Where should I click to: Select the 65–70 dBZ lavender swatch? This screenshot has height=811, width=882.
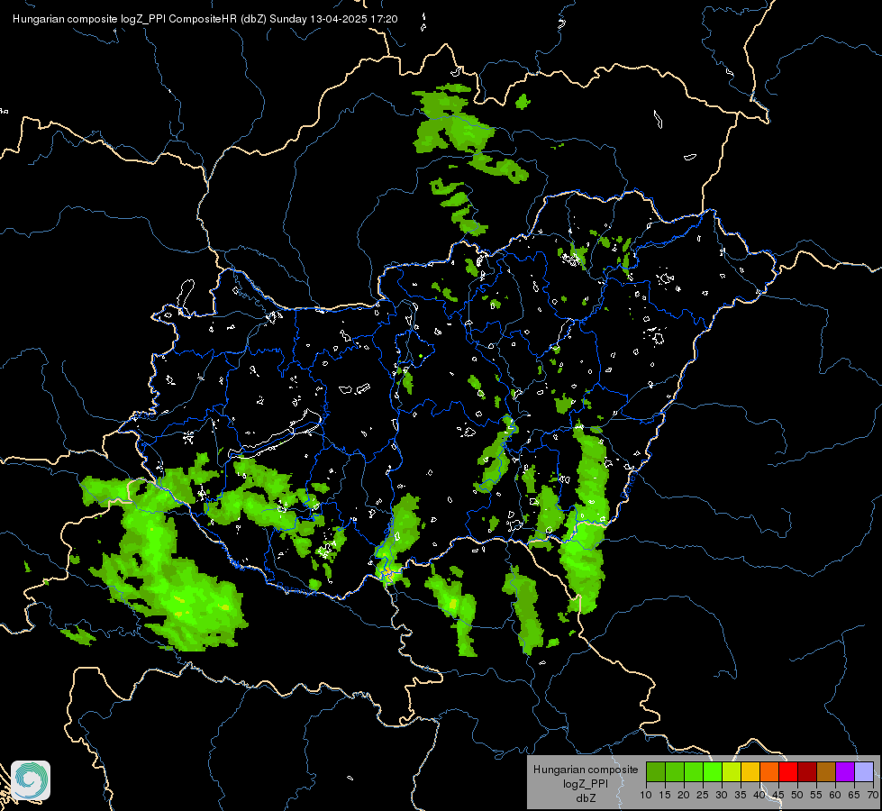[x=864, y=771]
